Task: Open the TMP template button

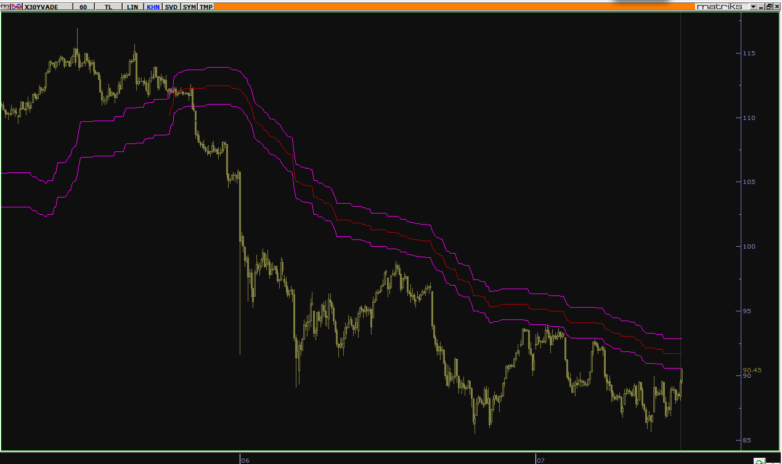Action: (206, 7)
